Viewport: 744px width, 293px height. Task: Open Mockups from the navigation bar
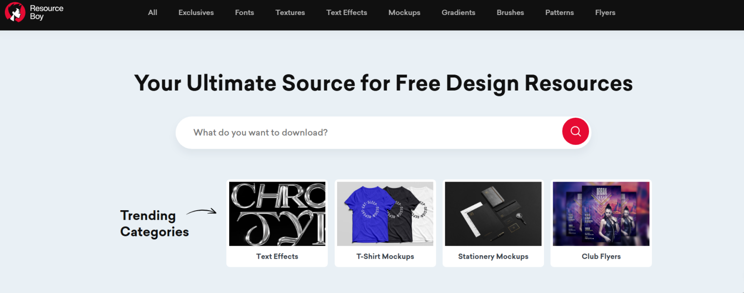coord(404,13)
